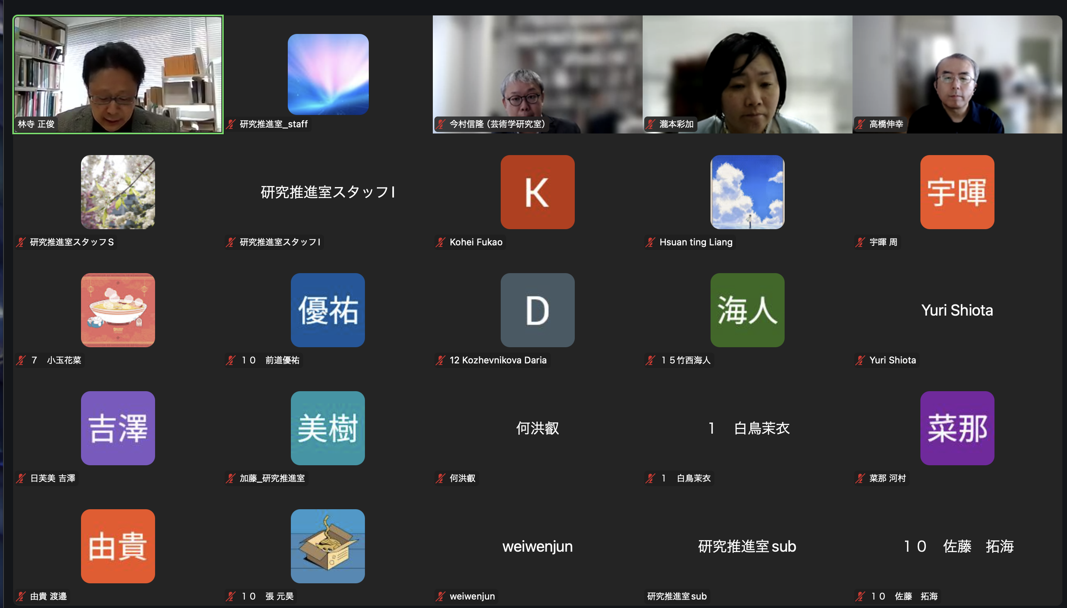The height and width of the screenshot is (608, 1067).
Task: Click muted mic icon beside 研究推進室_staff
Action: coord(231,124)
